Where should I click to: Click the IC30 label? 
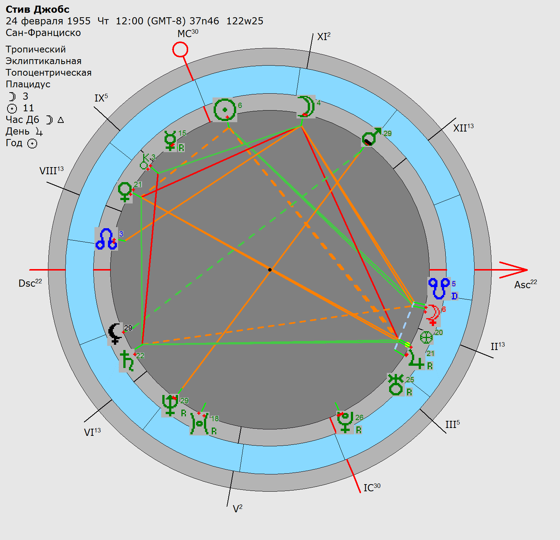click(372, 488)
